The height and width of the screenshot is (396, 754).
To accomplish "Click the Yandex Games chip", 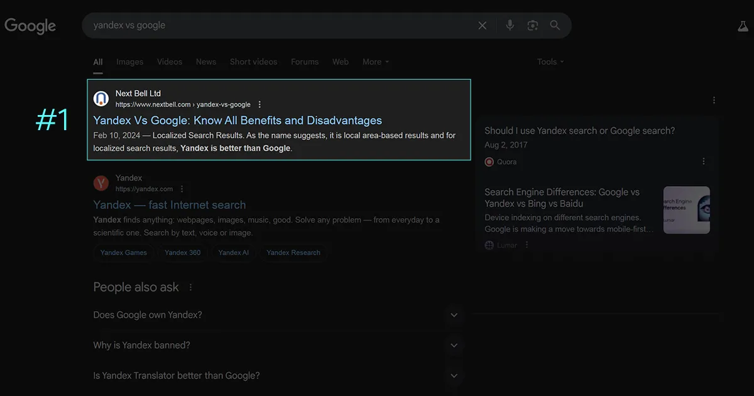I will point(124,253).
